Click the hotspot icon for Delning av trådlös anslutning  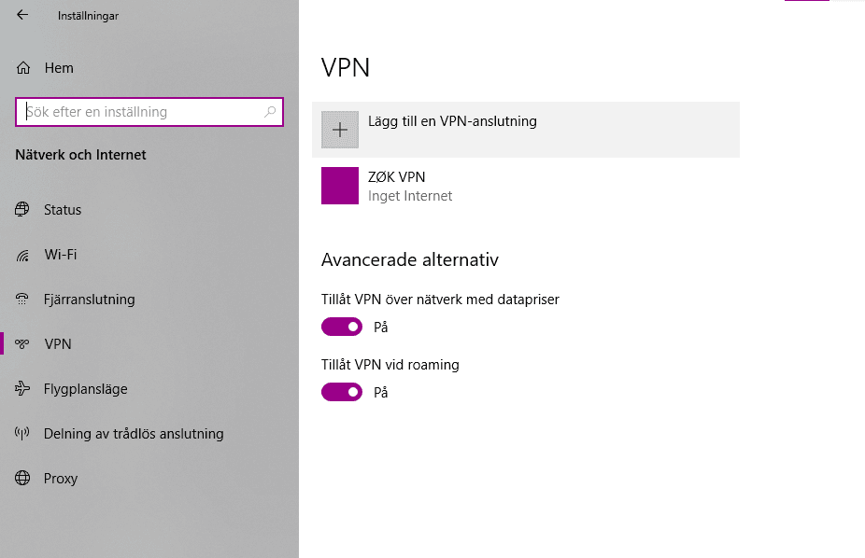coord(22,433)
